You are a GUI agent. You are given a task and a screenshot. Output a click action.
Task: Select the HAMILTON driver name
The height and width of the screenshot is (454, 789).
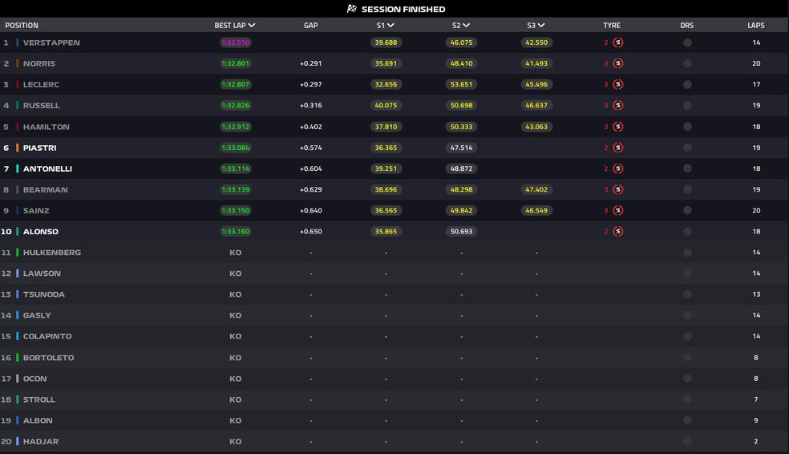pyautogui.click(x=47, y=127)
